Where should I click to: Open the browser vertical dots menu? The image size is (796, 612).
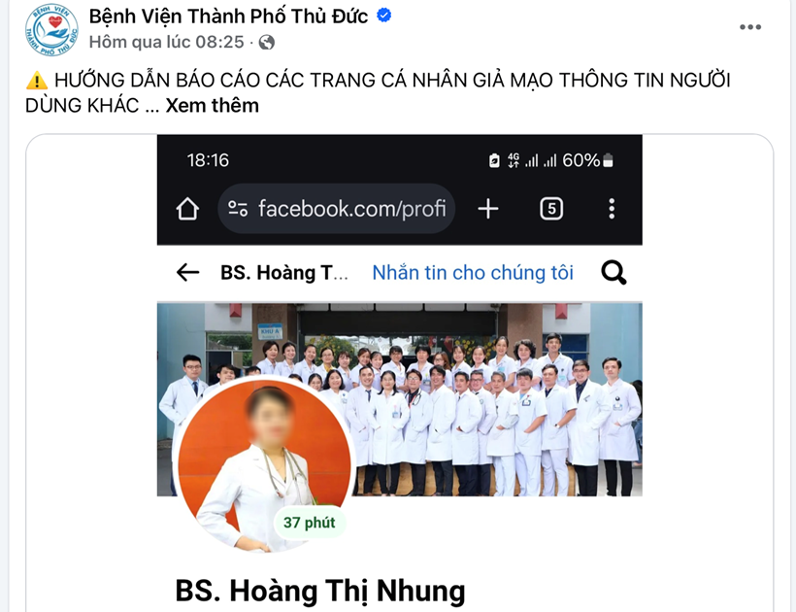tap(612, 209)
